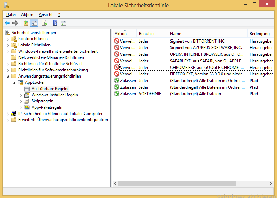The width and height of the screenshot is (277, 198).
Task: Click the Anwendungssteuerungsrichtlinien folder icon
Action: (x=14, y=76)
